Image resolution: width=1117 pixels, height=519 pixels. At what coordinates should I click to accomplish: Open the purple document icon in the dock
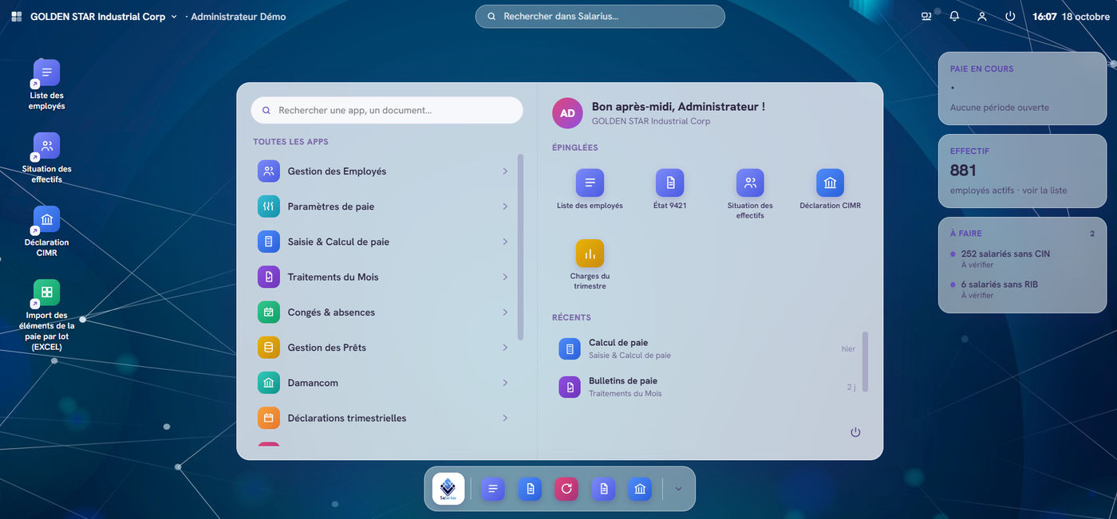pos(603,489)
